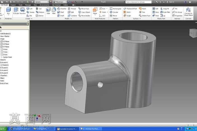Click the Move Bodies tool
The image size is (197, 131).
click(84, 16)
